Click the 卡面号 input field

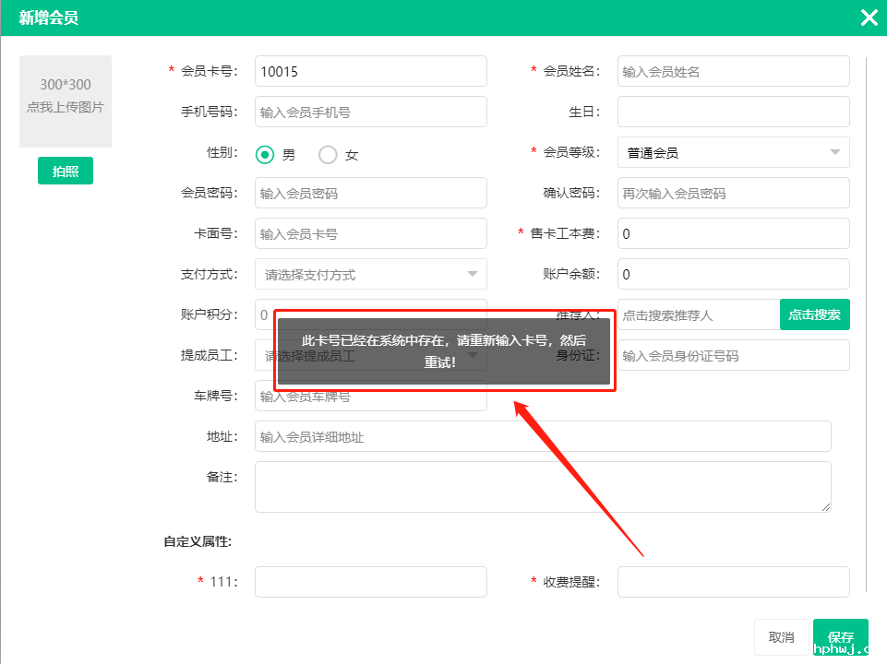click(x=371, y=233)
